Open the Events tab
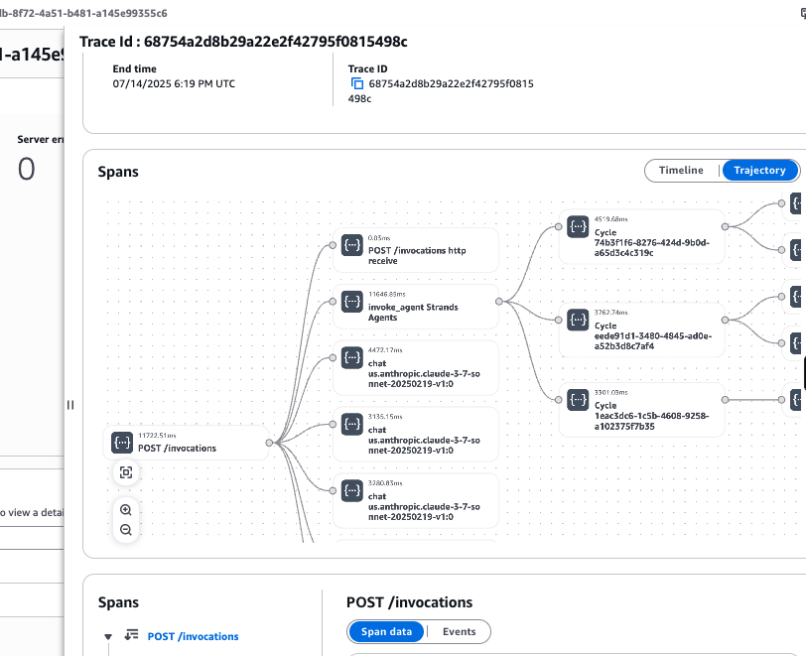This screenshot has height=656, width=806. pyautogui.click(x=459, y=632)
